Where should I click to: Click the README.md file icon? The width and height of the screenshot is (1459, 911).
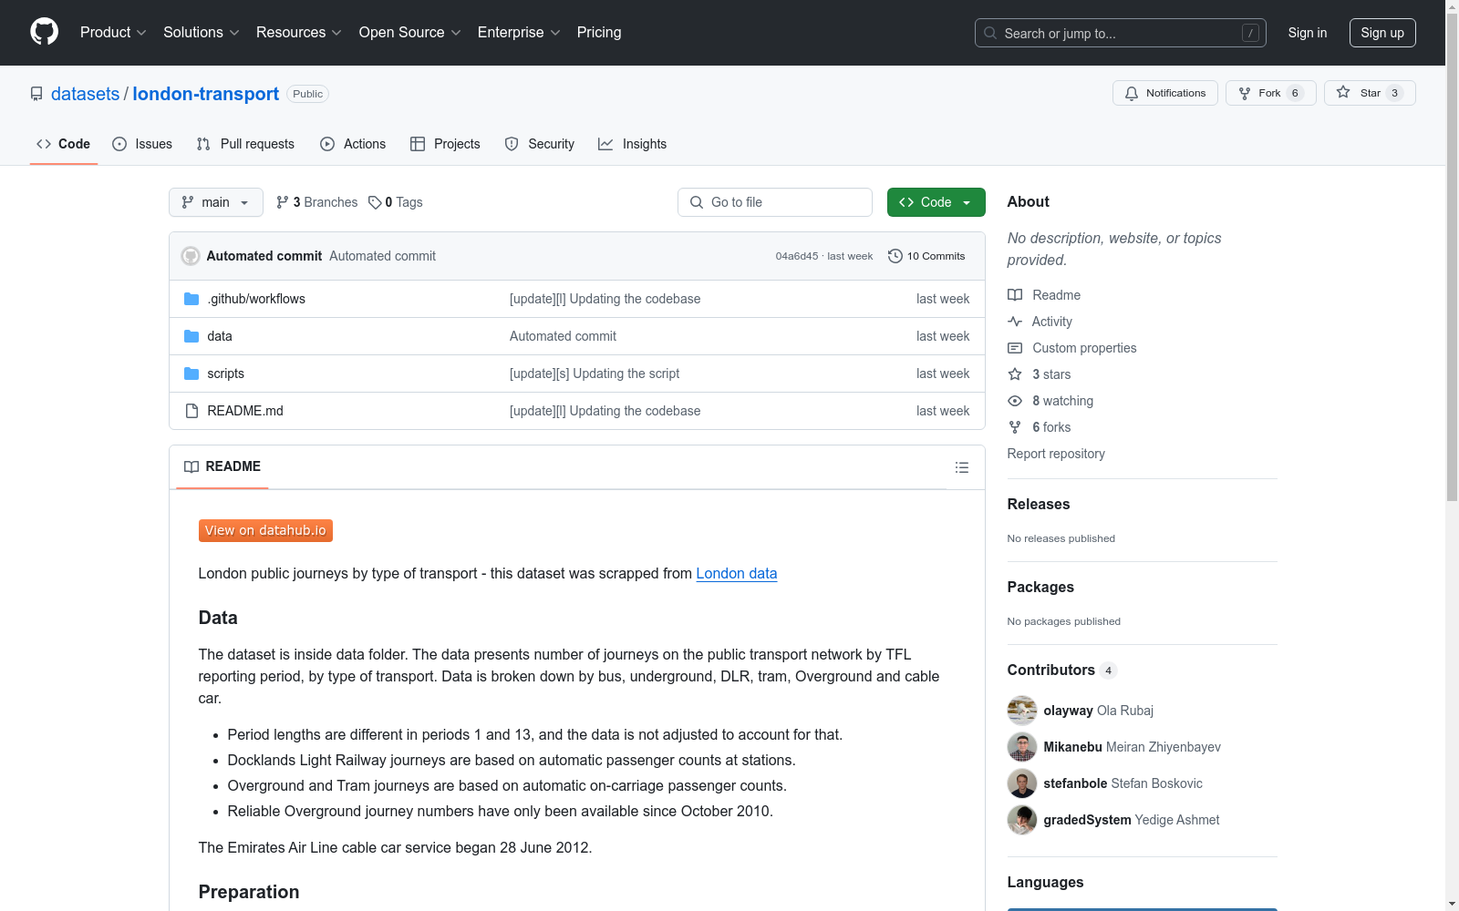(191, 411)
